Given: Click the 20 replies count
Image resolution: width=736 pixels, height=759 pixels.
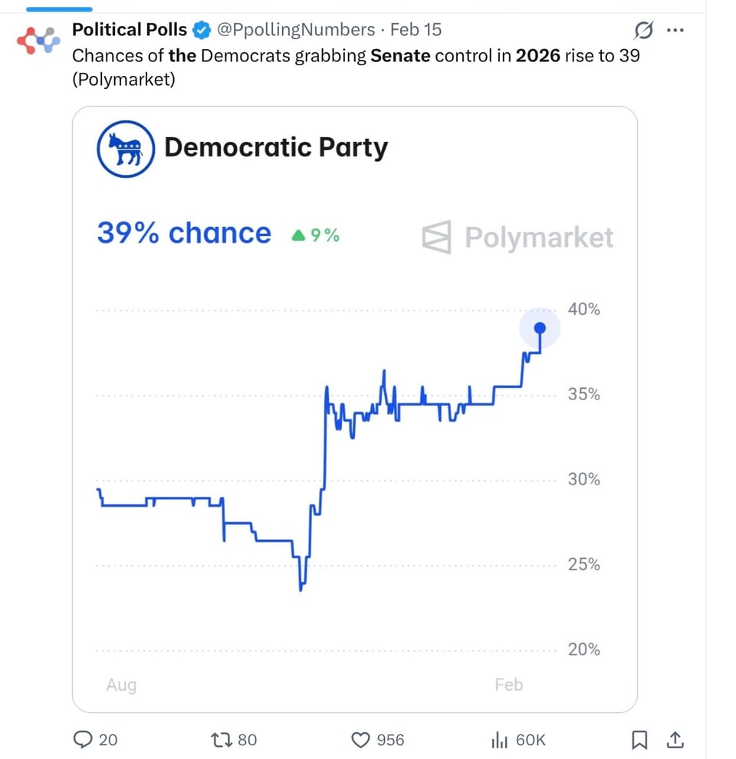Looking at the screenshot, I should 108,740.
